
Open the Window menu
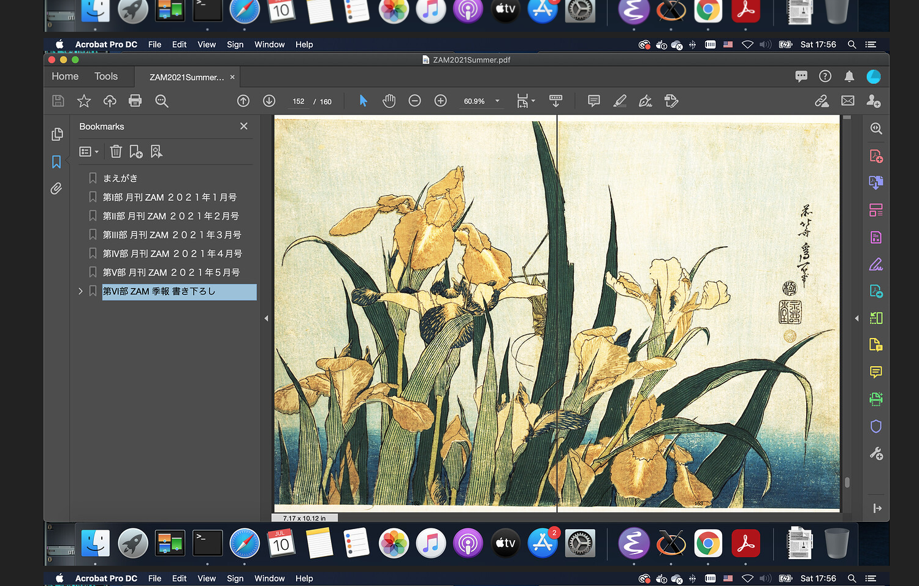click(270, 45)
